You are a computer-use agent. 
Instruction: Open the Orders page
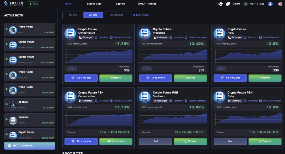coord(236,4)
